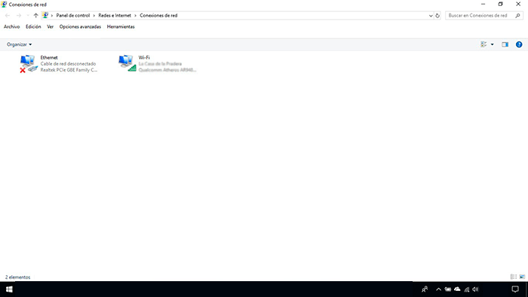Image resolution: width=528 pixels, height=297 pixels.
Task: Open the view options dropdown arrow
Action: tap(492, 44)
